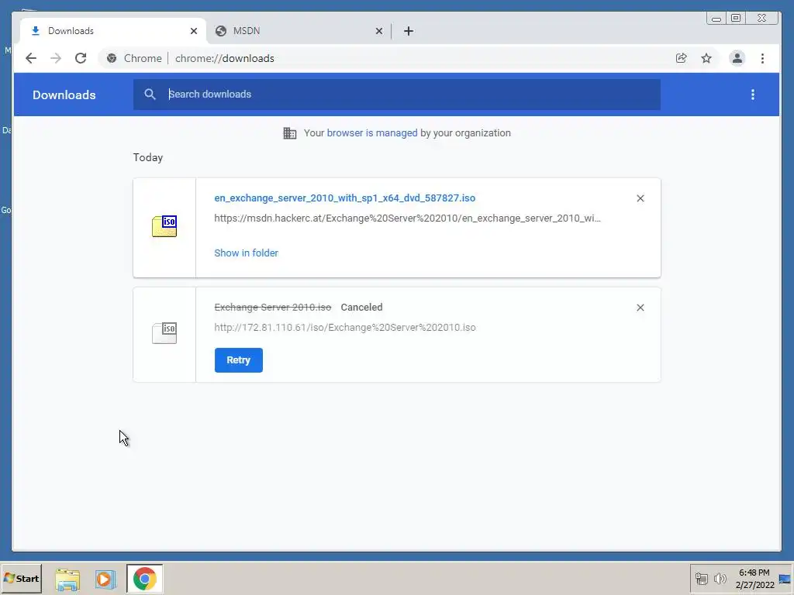Click the msdn.hackerc.at source URL text

(407, 218)
